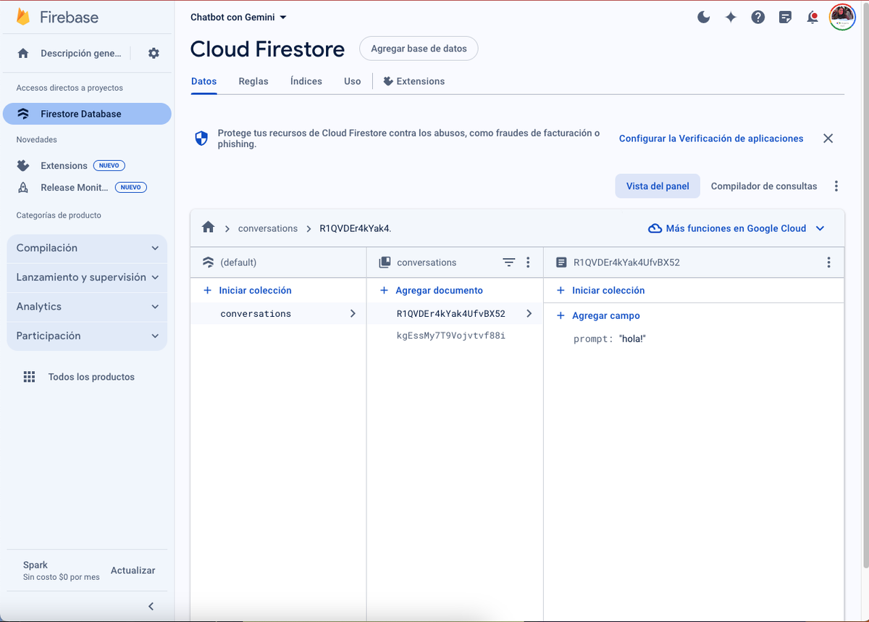Viewport: 869px width, 622px height.
Task: Expand Más funciones en Google Cloud
Action: 736,228
